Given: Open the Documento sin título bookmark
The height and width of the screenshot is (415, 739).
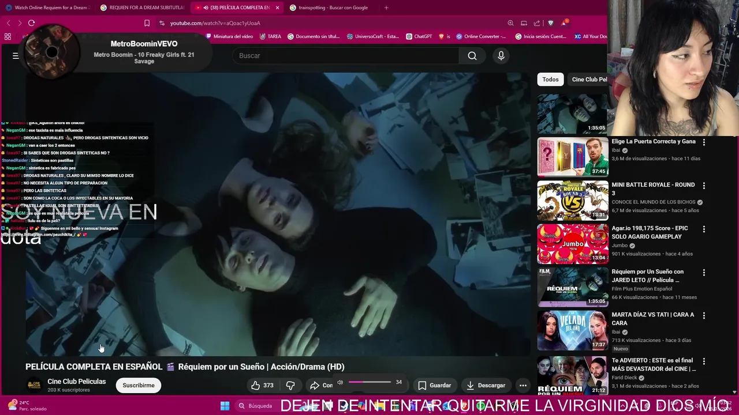Looking at the screenshot, I should point(313,36).
